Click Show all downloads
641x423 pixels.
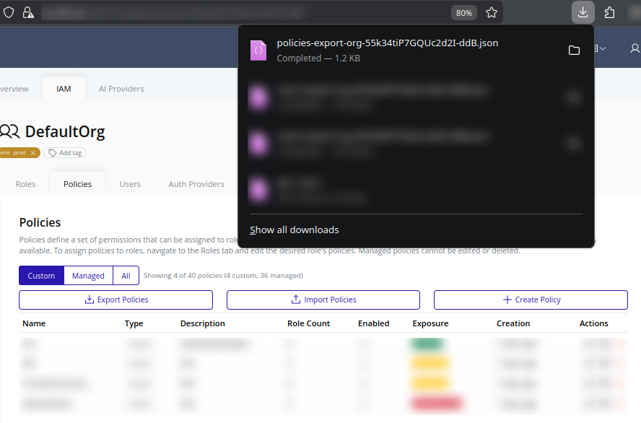pos(294,229)
